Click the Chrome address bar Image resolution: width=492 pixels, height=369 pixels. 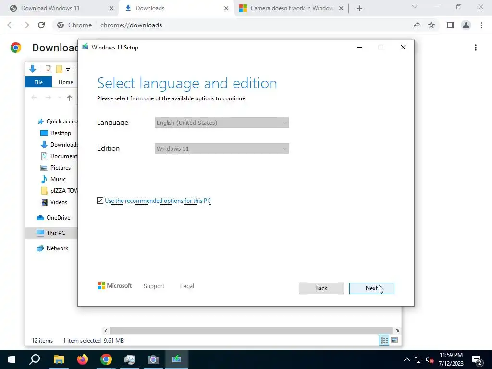click(232, 25)
